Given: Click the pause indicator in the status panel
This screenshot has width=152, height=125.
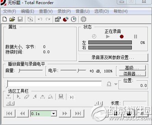Looking at the screenshot, I should [136, 37].
